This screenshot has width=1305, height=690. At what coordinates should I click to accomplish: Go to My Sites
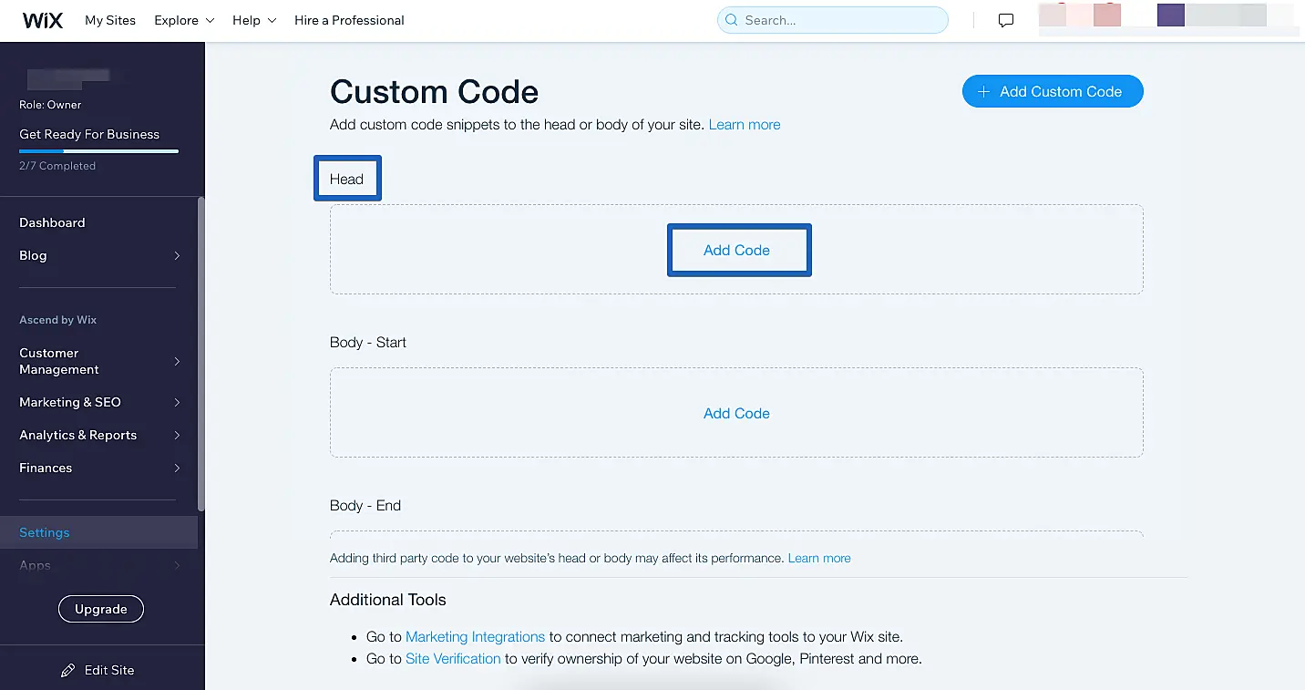pos(110,20)
